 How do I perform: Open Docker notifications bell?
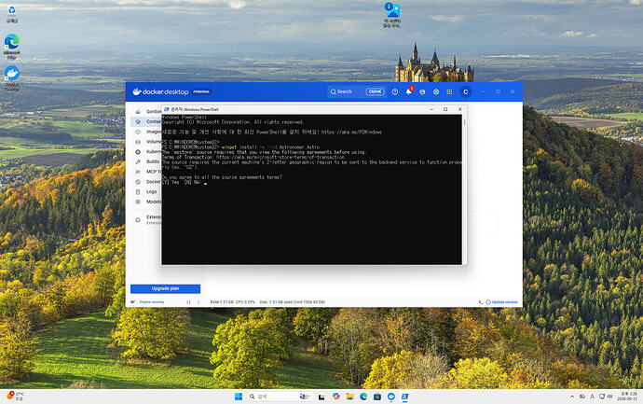409,91
